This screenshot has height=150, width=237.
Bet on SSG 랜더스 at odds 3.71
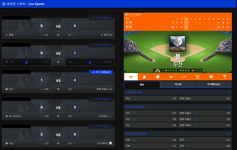[x=90, y=143]
